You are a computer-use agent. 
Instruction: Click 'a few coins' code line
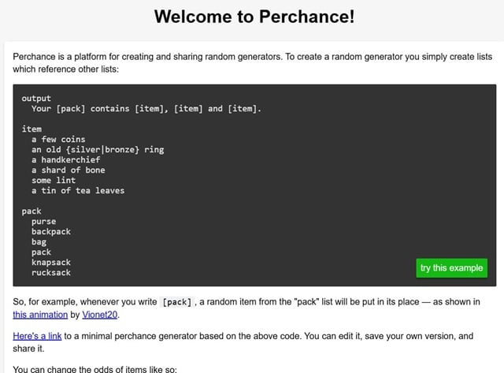[58, 140]
